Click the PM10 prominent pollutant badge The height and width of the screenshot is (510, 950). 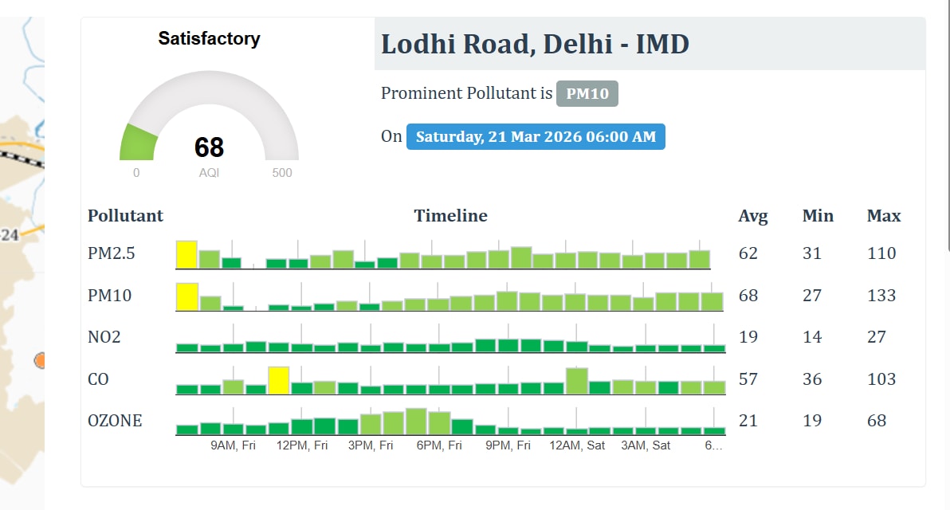[x=587, y=93]
